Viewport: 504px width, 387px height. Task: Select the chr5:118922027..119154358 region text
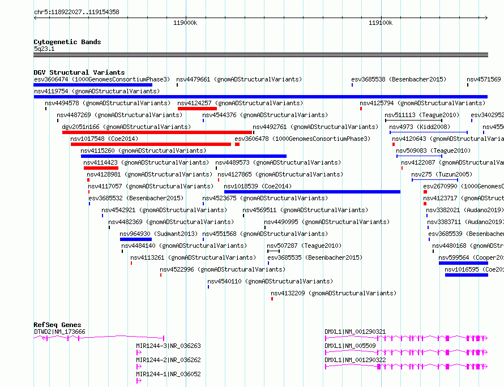click(x=77, y=12)
